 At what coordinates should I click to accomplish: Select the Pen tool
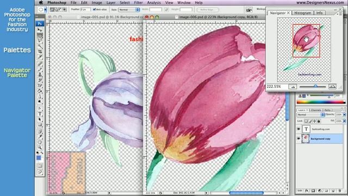(x=40, y=108)
